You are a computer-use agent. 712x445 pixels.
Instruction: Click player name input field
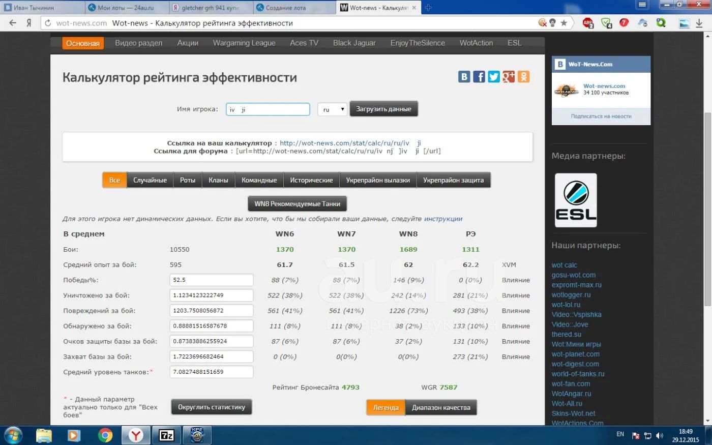268,109
